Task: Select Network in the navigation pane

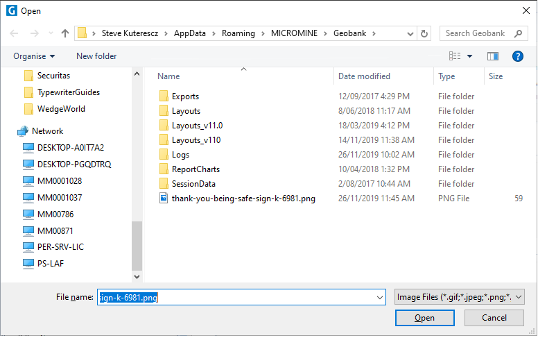Action: coord(40,131)
